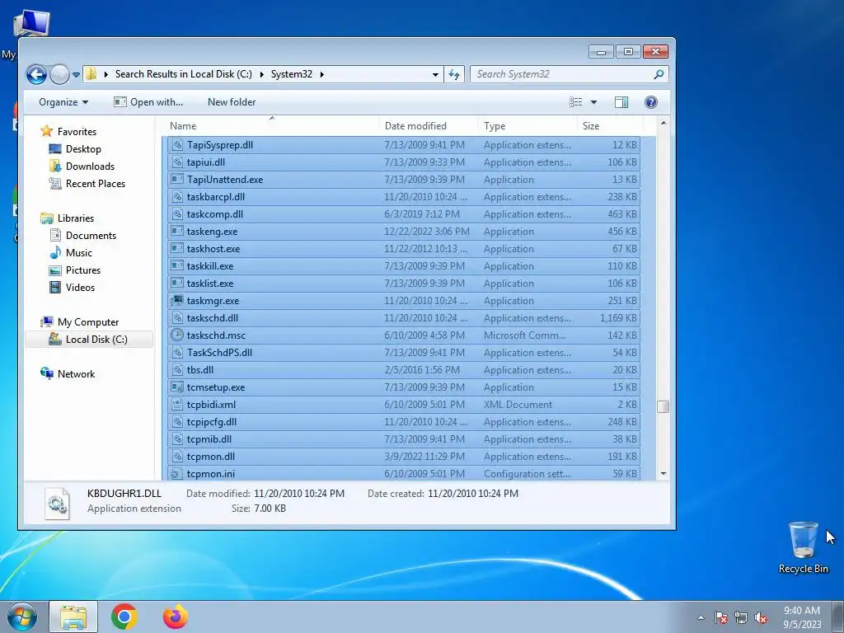Image resolution: width=844 pixels, height=633 pixels.
Task: Click the magnifier icon in search box
Action: [659, 74]
